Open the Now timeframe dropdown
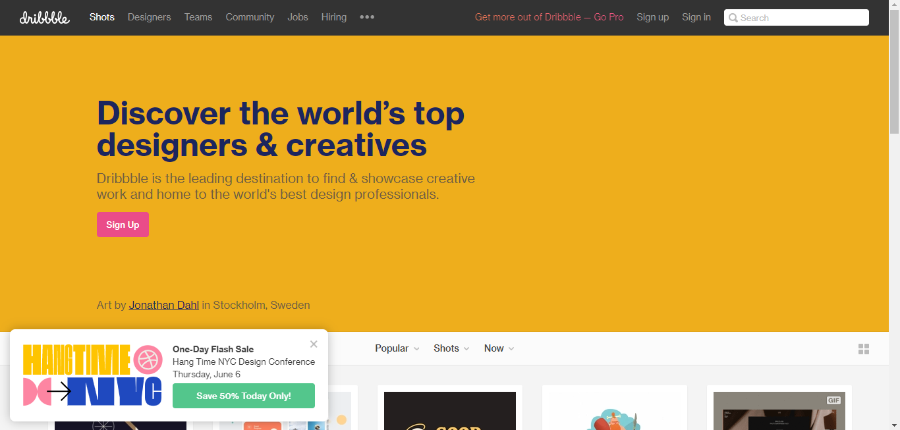Viewport: 900px width, 430px height. 499,348
